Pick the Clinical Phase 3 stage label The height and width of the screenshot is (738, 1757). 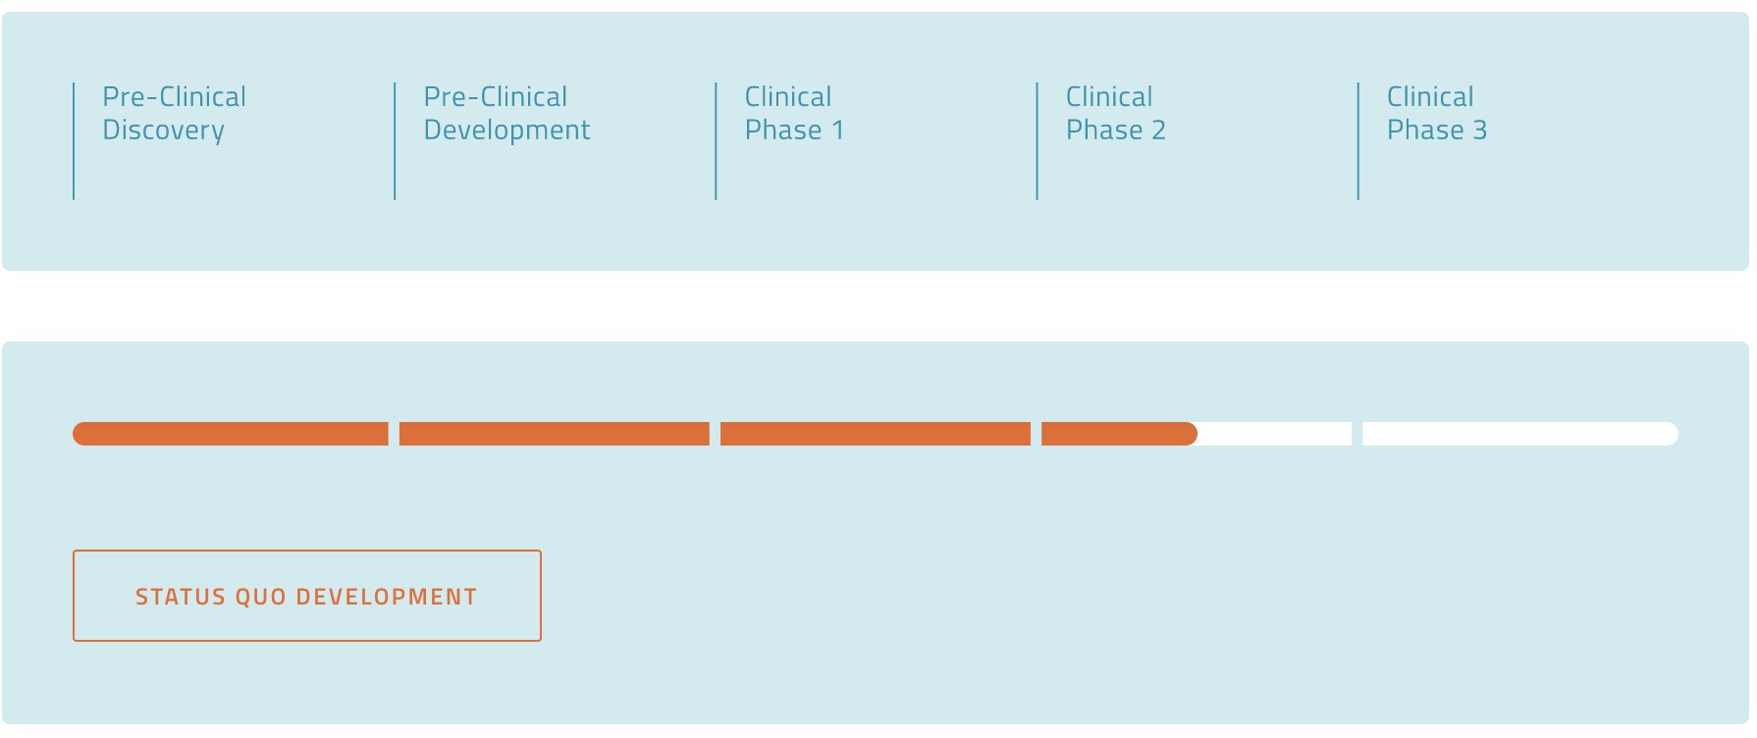point(1436,114)
